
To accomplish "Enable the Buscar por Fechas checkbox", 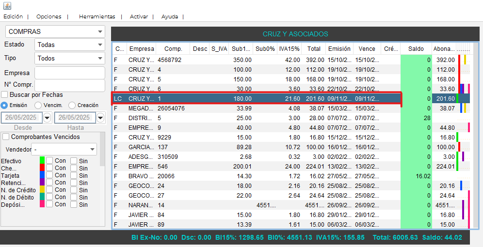I will [5, 95].
